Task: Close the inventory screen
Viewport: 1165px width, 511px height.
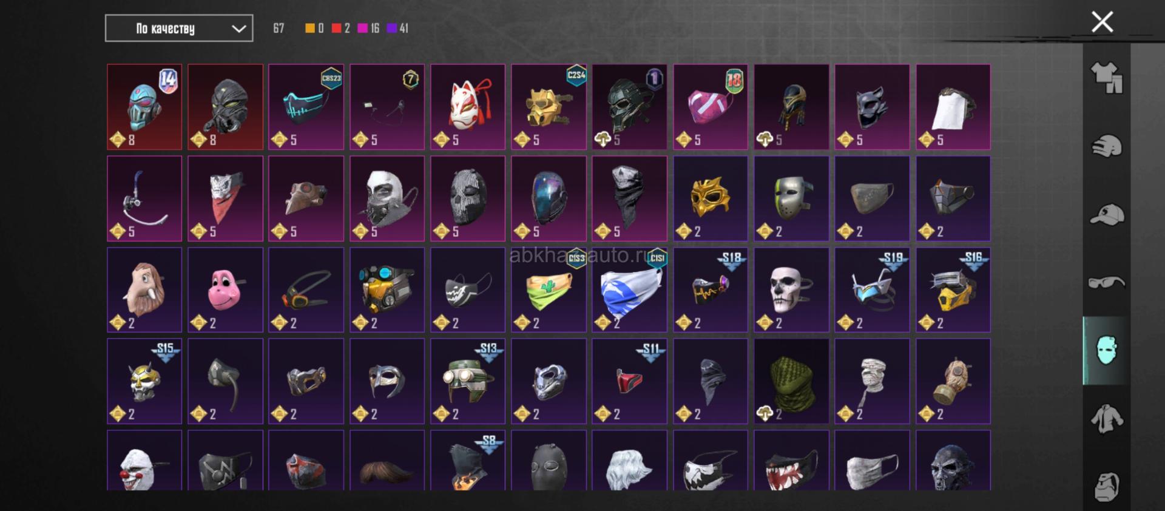Action: click(1102, 22)
